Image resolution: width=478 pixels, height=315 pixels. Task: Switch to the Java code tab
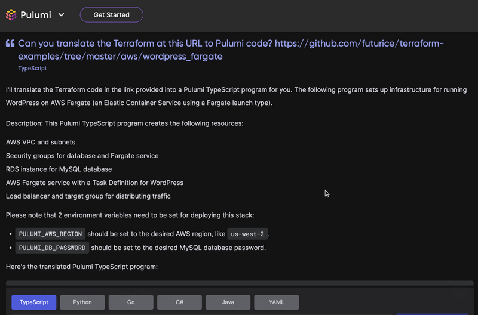pyautogui.click(x=228, y=302)
